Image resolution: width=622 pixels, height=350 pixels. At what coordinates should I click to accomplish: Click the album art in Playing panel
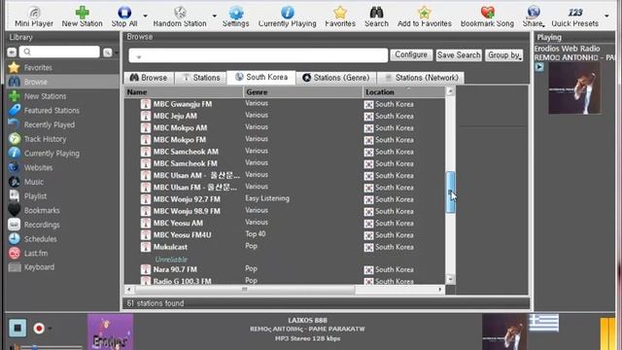[574, 88]
